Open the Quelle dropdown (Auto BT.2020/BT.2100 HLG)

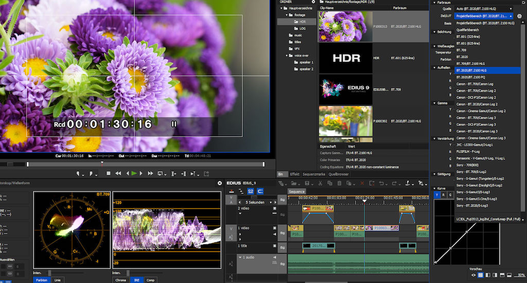(x=484, y=9)
